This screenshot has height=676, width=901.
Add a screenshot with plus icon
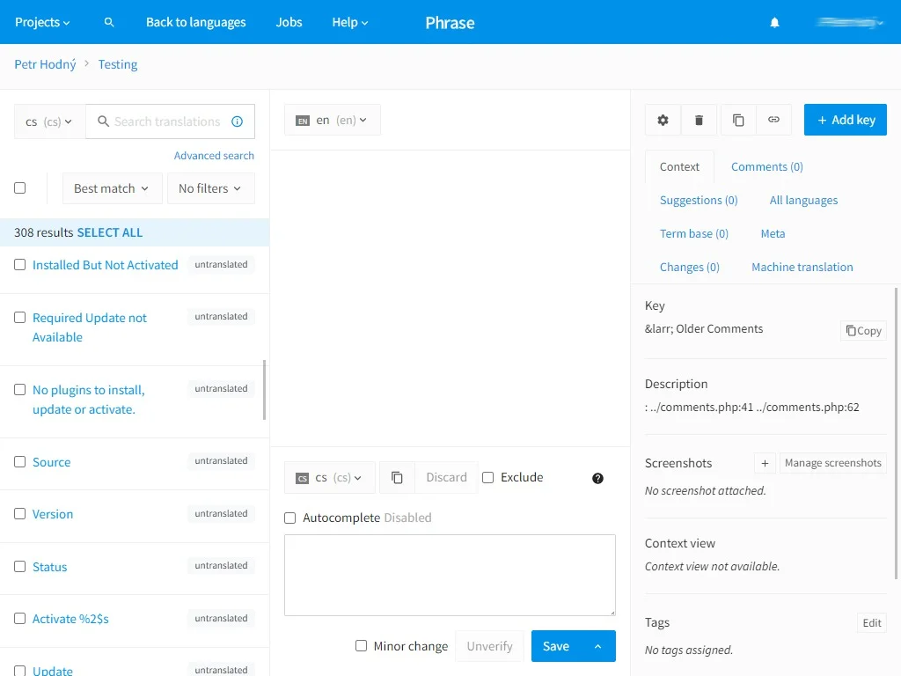pyautogui.click(x=765, y=463)
